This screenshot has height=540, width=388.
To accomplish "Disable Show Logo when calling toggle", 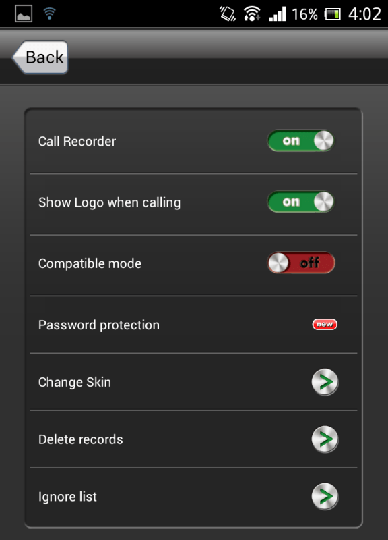I will point(301,202).
